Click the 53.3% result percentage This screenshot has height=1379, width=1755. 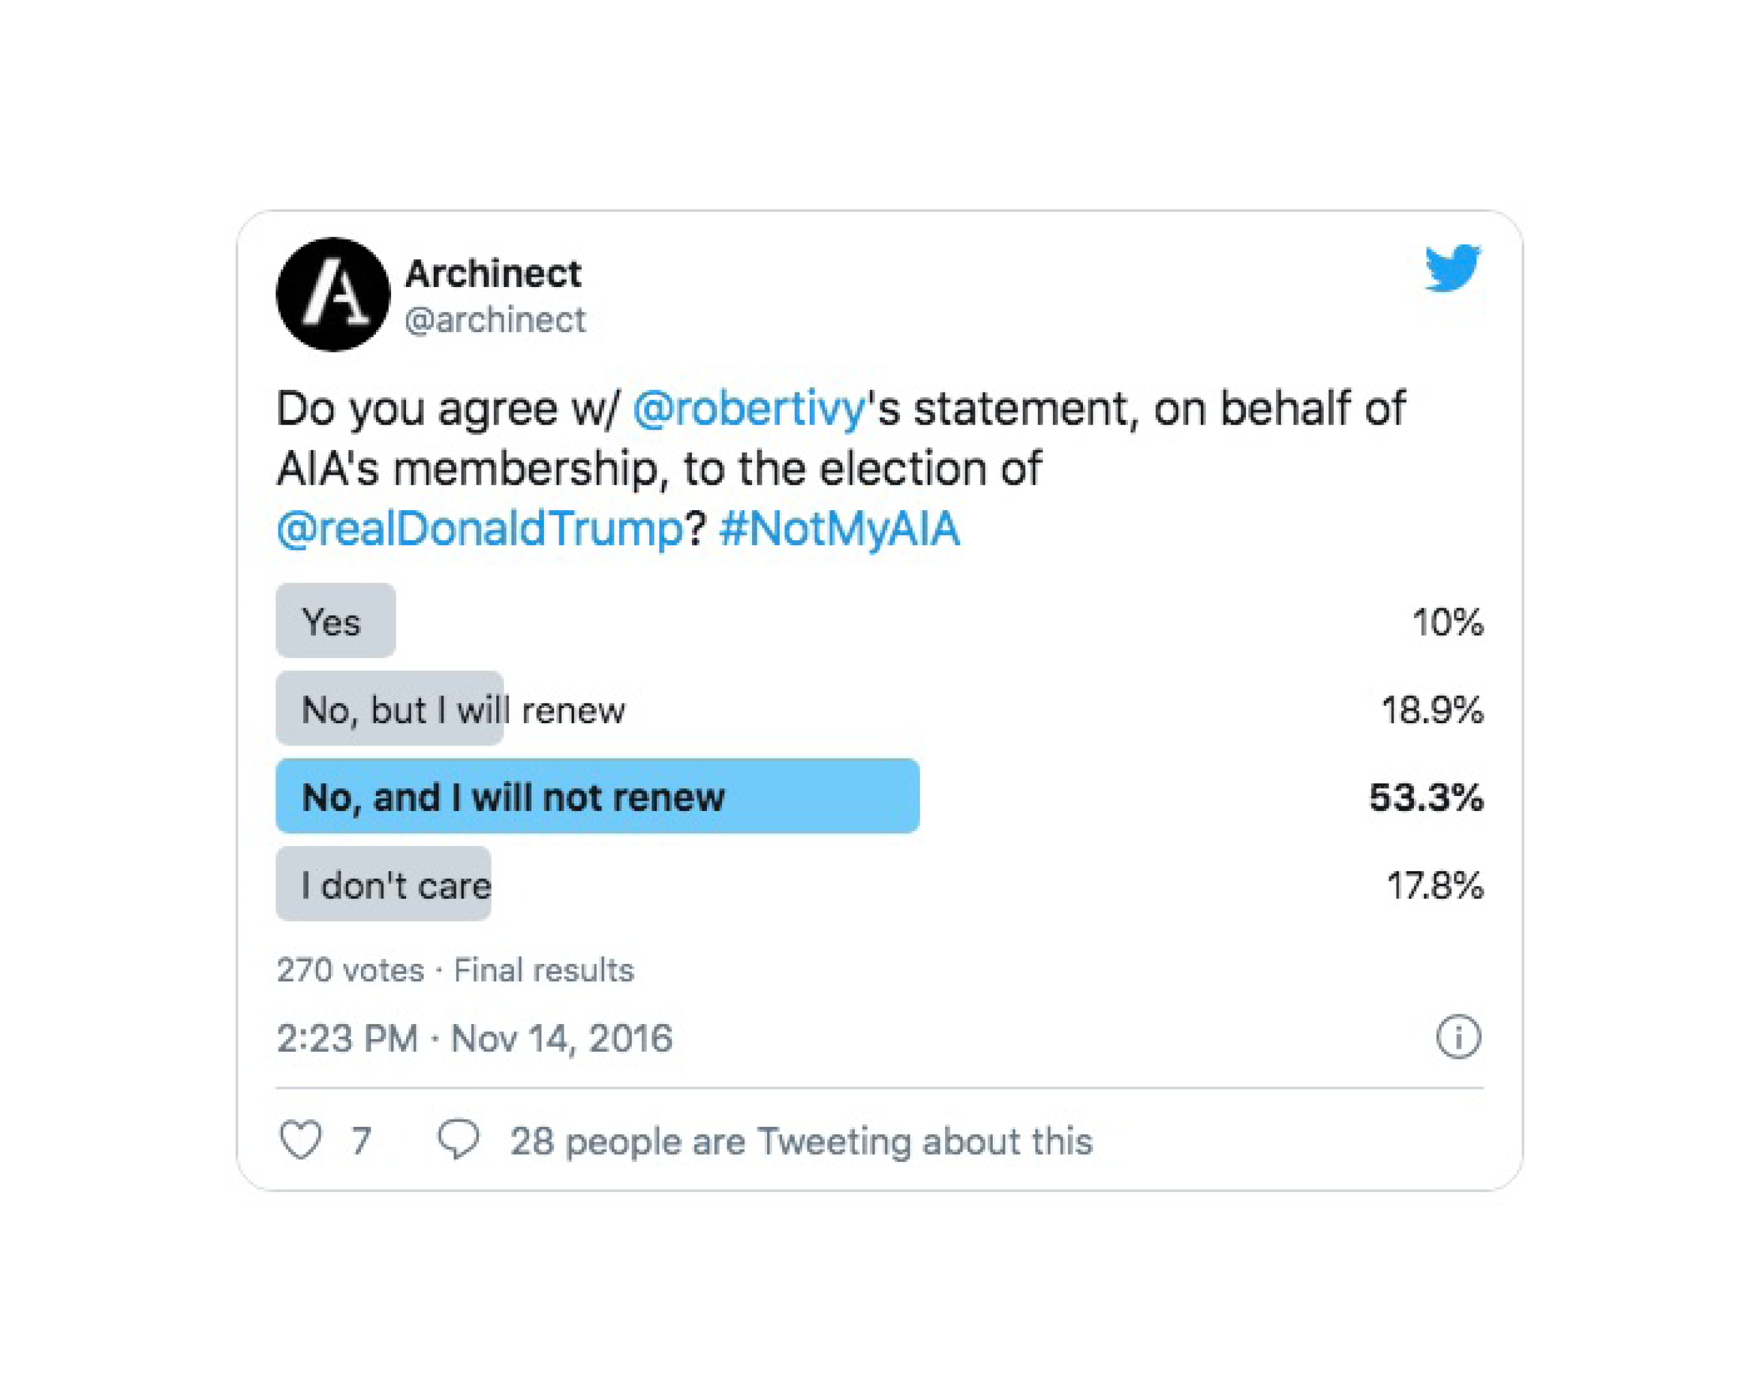tap(1426, 797)
